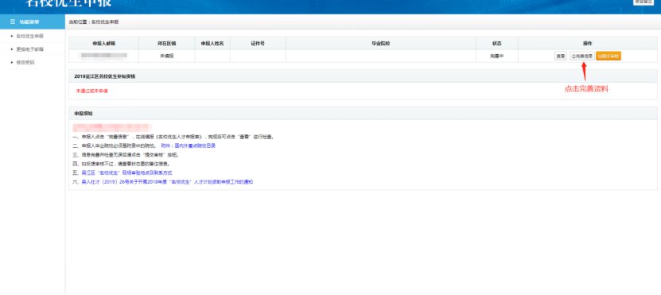Open 更换电子邮箱 sidebar menu item
Screen dimensions: 661x295
tap(29, 49)
